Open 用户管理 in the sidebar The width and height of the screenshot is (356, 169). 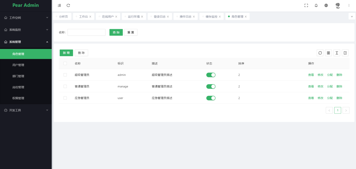point(26,65)
